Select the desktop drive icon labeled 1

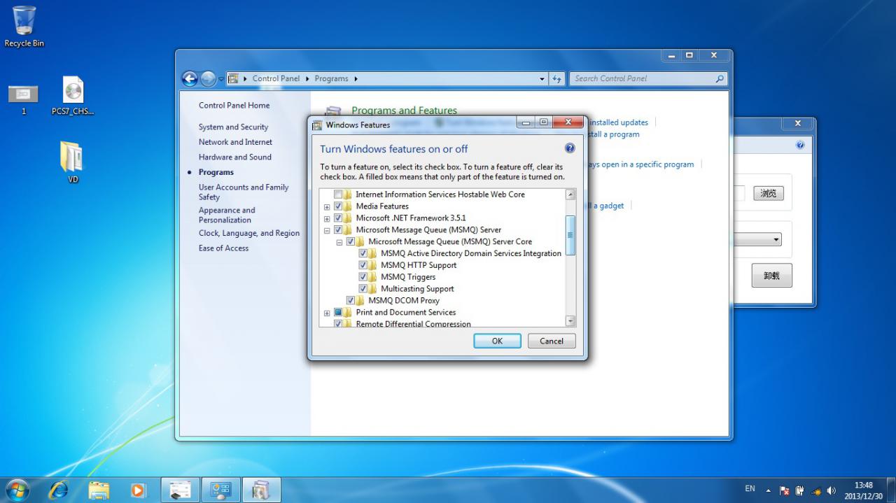(x=23, y=99)
